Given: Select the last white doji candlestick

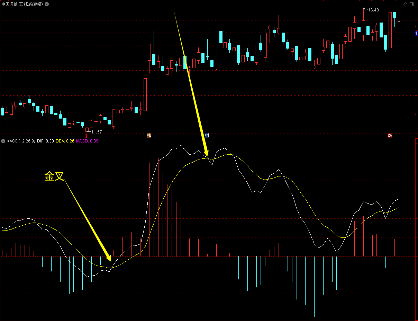Looking at the screenshot, I should (x=399, y=21).
